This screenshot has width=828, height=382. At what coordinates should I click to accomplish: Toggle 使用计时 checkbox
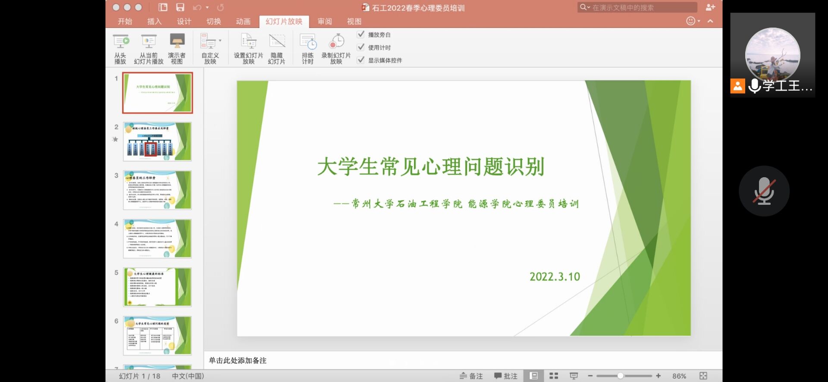[x=361, y=47]
